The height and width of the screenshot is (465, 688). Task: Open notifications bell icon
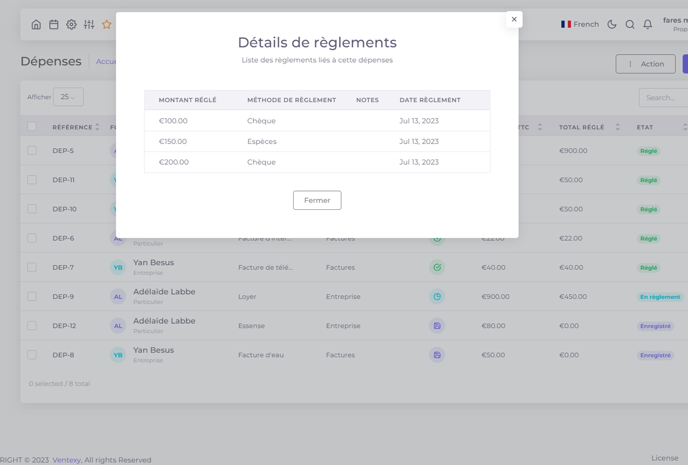pyautogui.click(x=647, y=24)
